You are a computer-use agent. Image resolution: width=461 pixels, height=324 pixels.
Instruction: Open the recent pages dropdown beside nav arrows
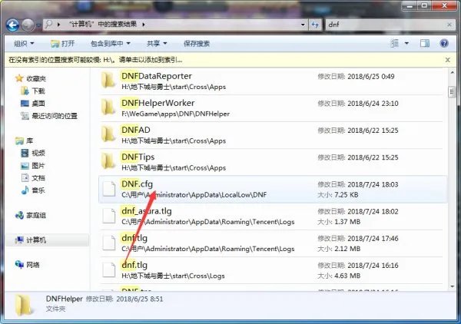coord(38,25)
